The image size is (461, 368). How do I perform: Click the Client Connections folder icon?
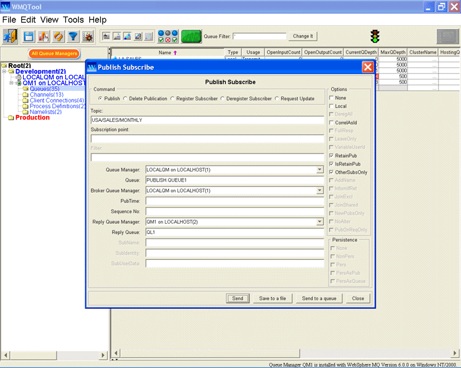click(25, 101)
